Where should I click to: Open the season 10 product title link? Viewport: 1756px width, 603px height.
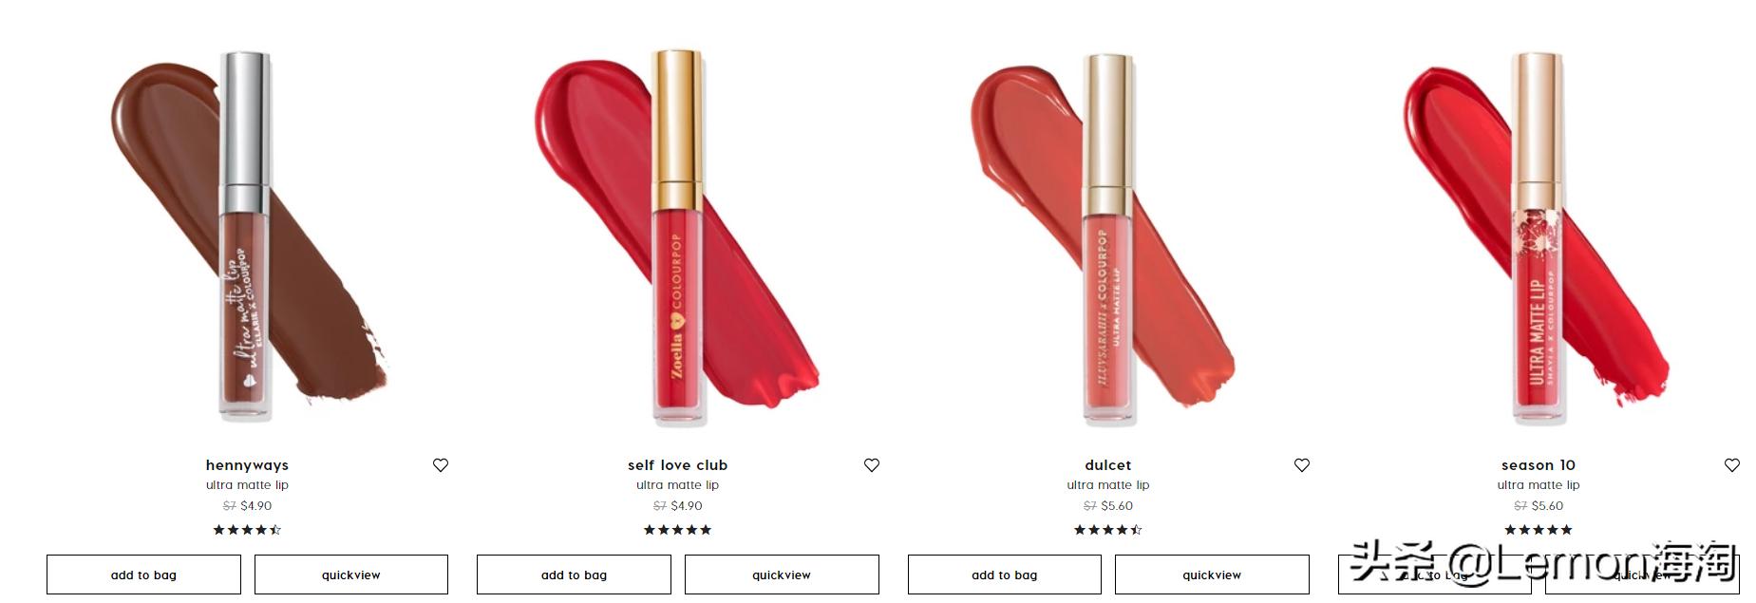pos(1539,465)
